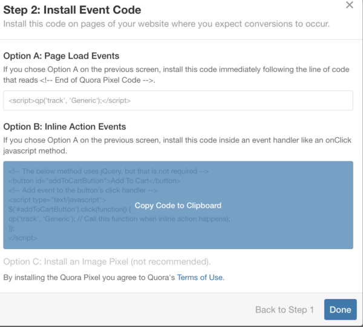
Task: Click the 'Option A: Page Load Events' heading
Action: [x=61, y=56]
